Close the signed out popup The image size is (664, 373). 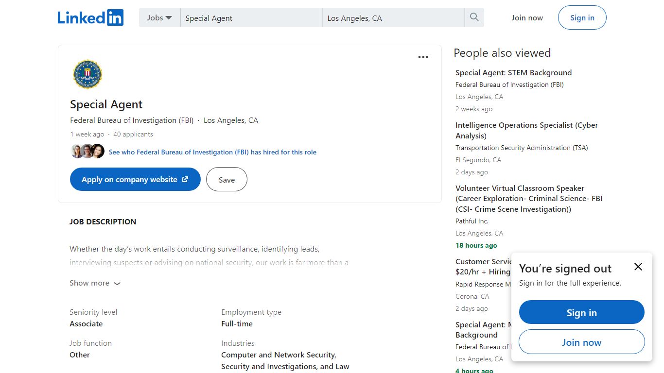pos(638,267)
